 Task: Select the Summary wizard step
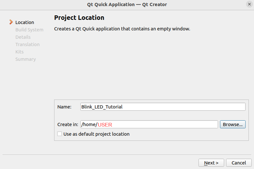click(25, 59)
